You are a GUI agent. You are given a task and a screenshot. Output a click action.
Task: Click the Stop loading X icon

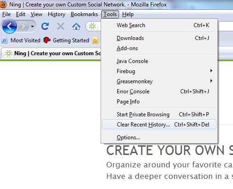pos(61,26)
